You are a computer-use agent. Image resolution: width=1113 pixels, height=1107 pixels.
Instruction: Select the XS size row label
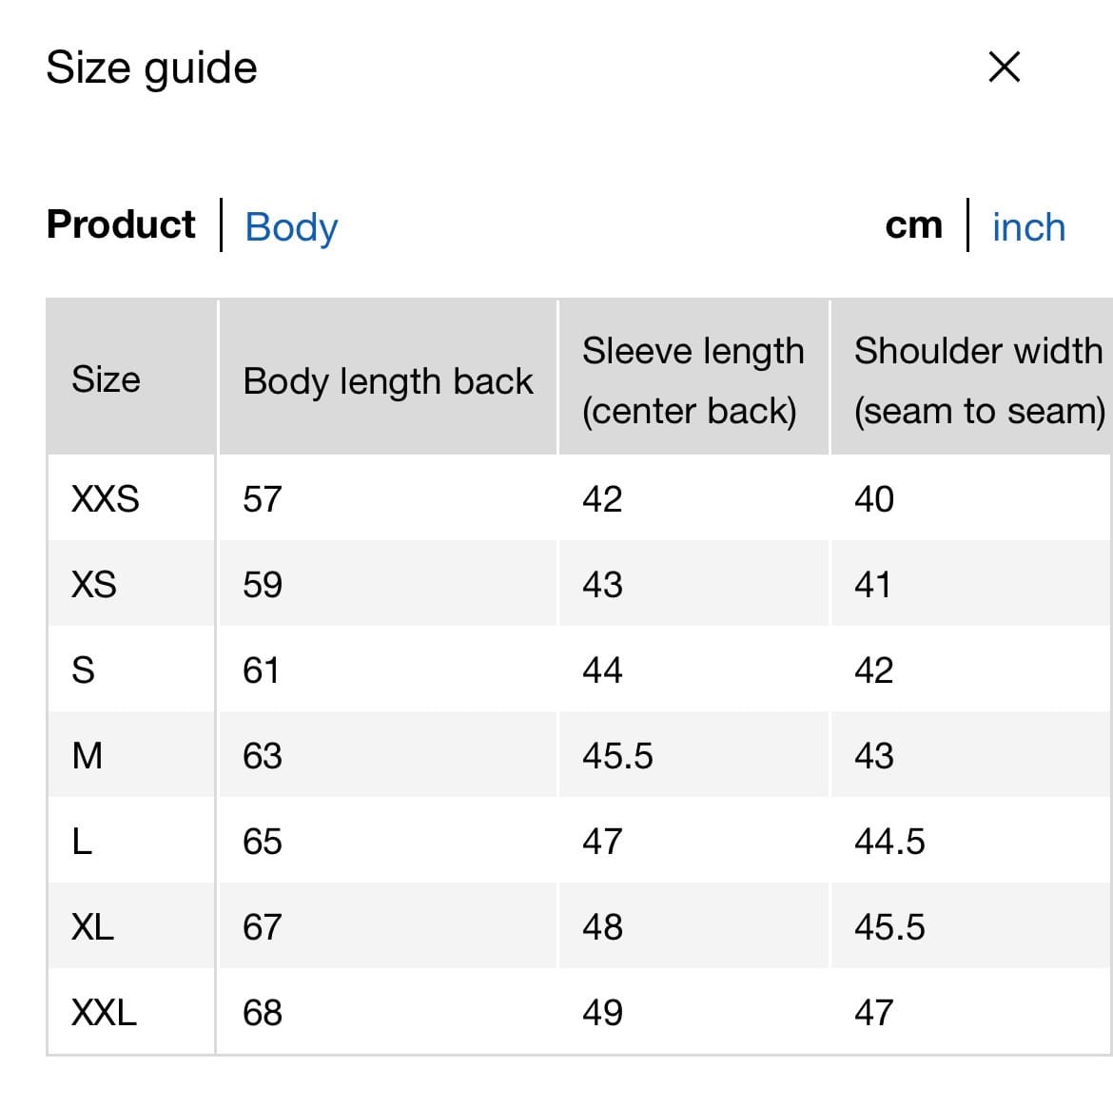tap(94, 585)
